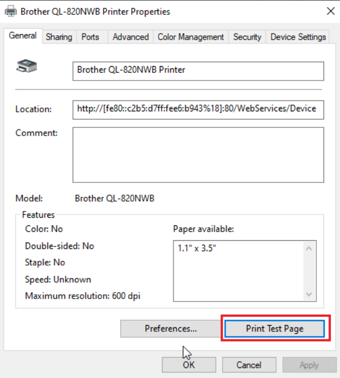Click the Location text field
This screenshot has height=378, width=340.
click(x=198, y=110)
